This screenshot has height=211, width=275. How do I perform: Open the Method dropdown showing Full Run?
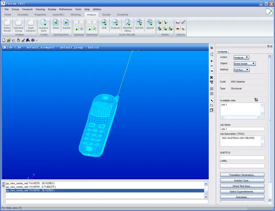[x=241, y=70]
